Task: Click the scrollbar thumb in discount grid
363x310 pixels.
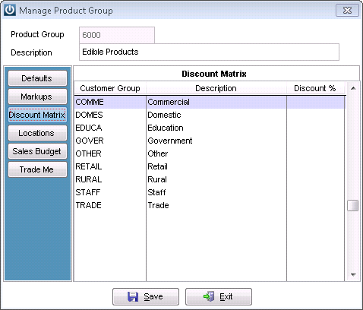Action: click(353, 205)
